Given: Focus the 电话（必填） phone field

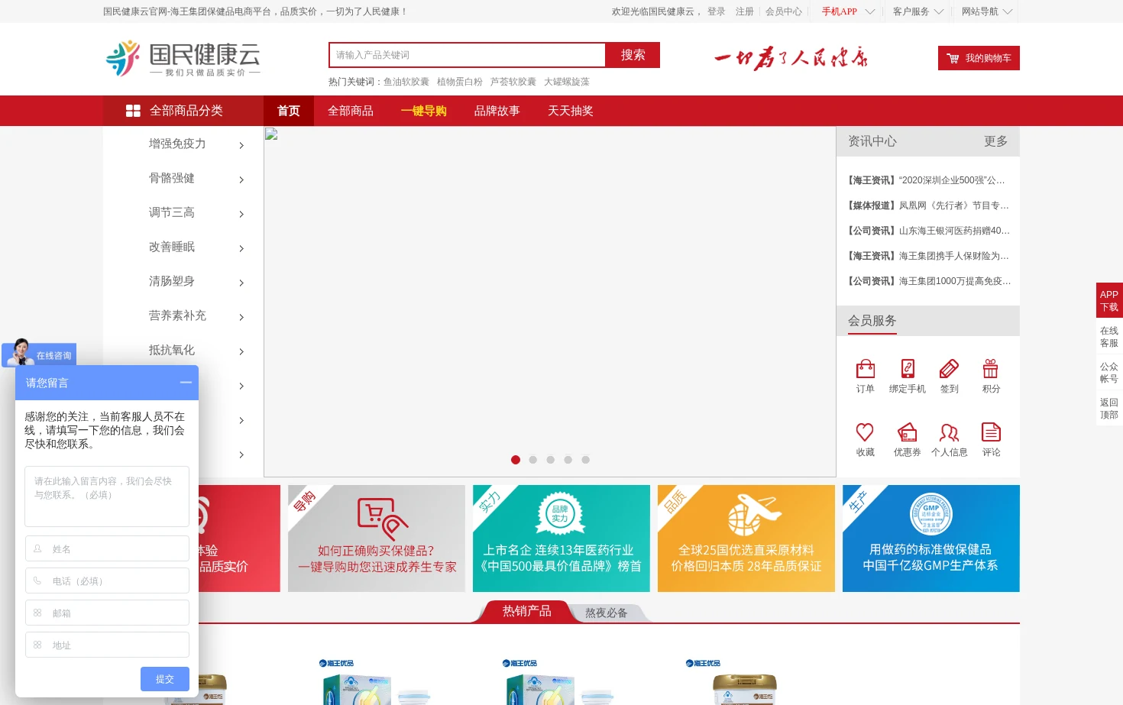Looking at the screenshot, I should (107, 580).
